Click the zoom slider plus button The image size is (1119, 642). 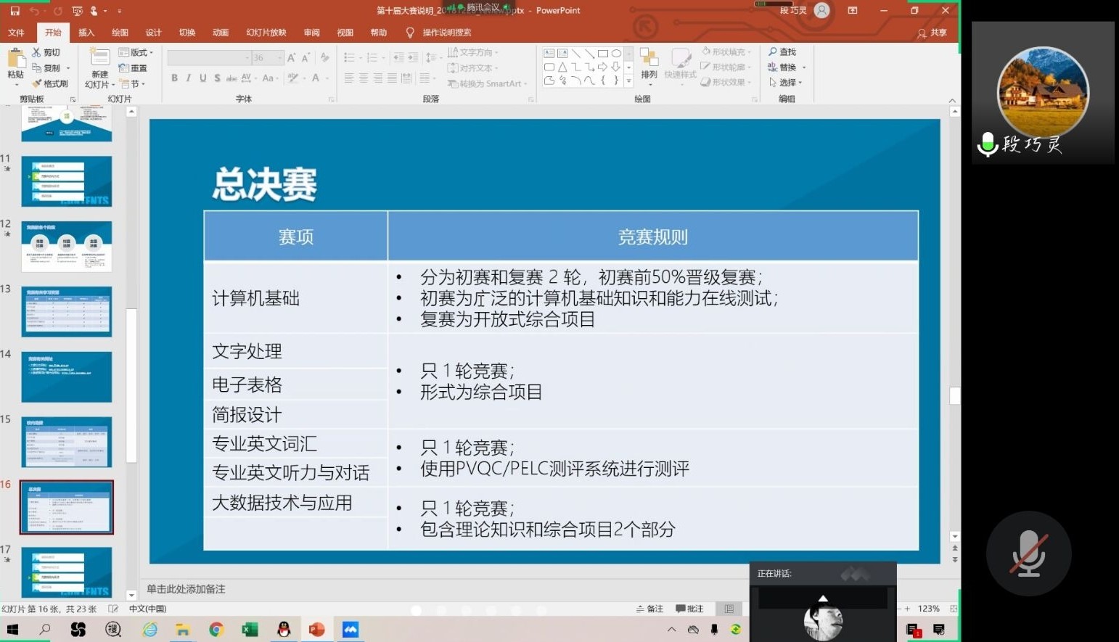click(907, 609)
